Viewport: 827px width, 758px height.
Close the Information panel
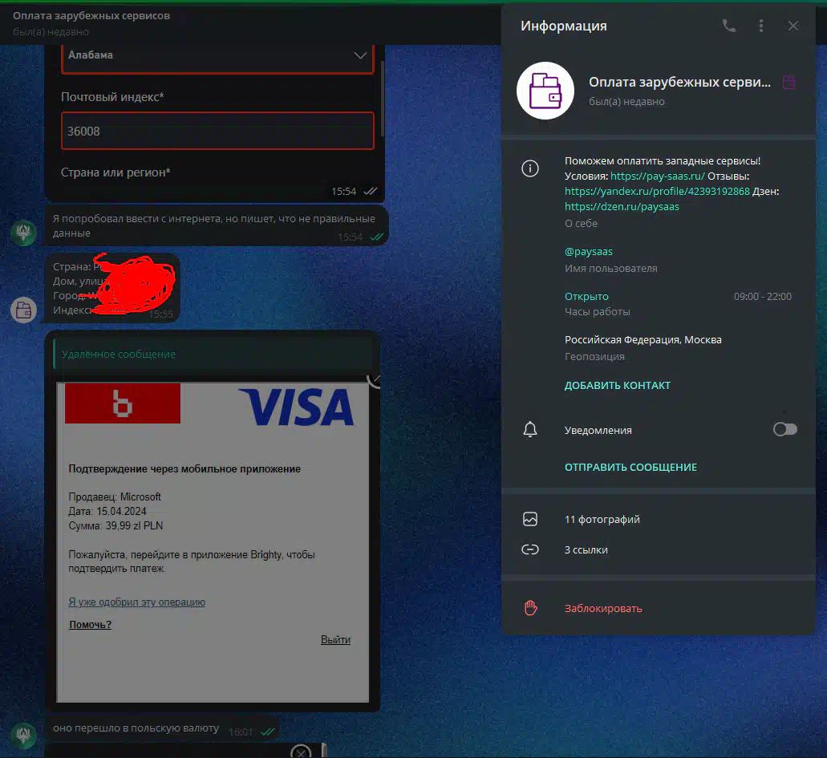[793, 26]
